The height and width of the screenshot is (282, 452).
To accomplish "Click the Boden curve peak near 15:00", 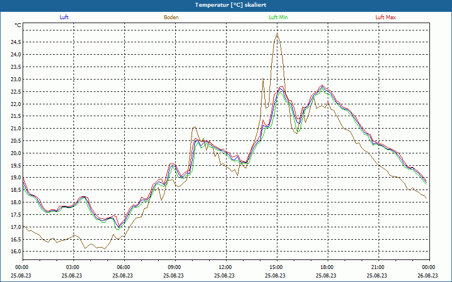I will pos(277,34).
